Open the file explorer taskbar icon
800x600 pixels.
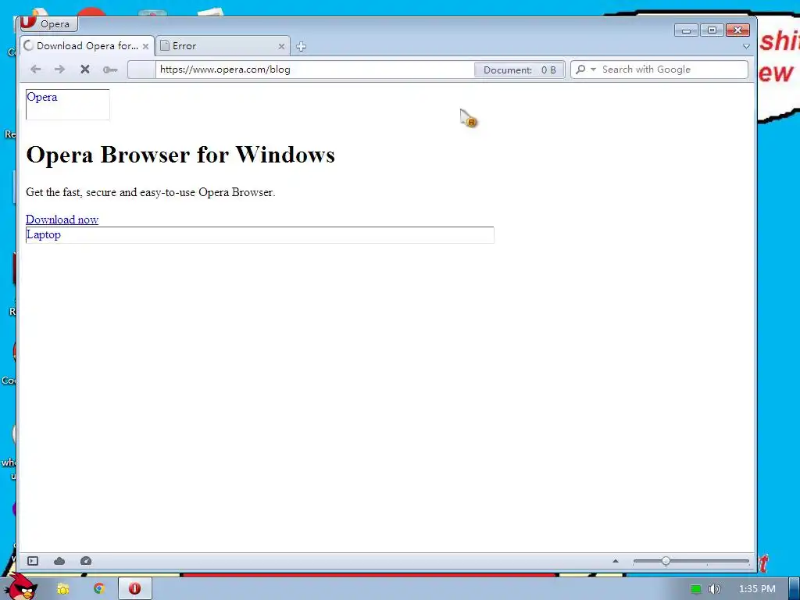pyautogui.click(x=62, y=589)
